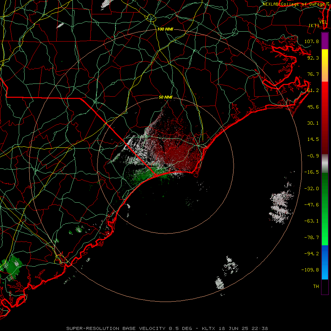
Task: Select the 61.2 legend value
Action: (x=313, y=90)
